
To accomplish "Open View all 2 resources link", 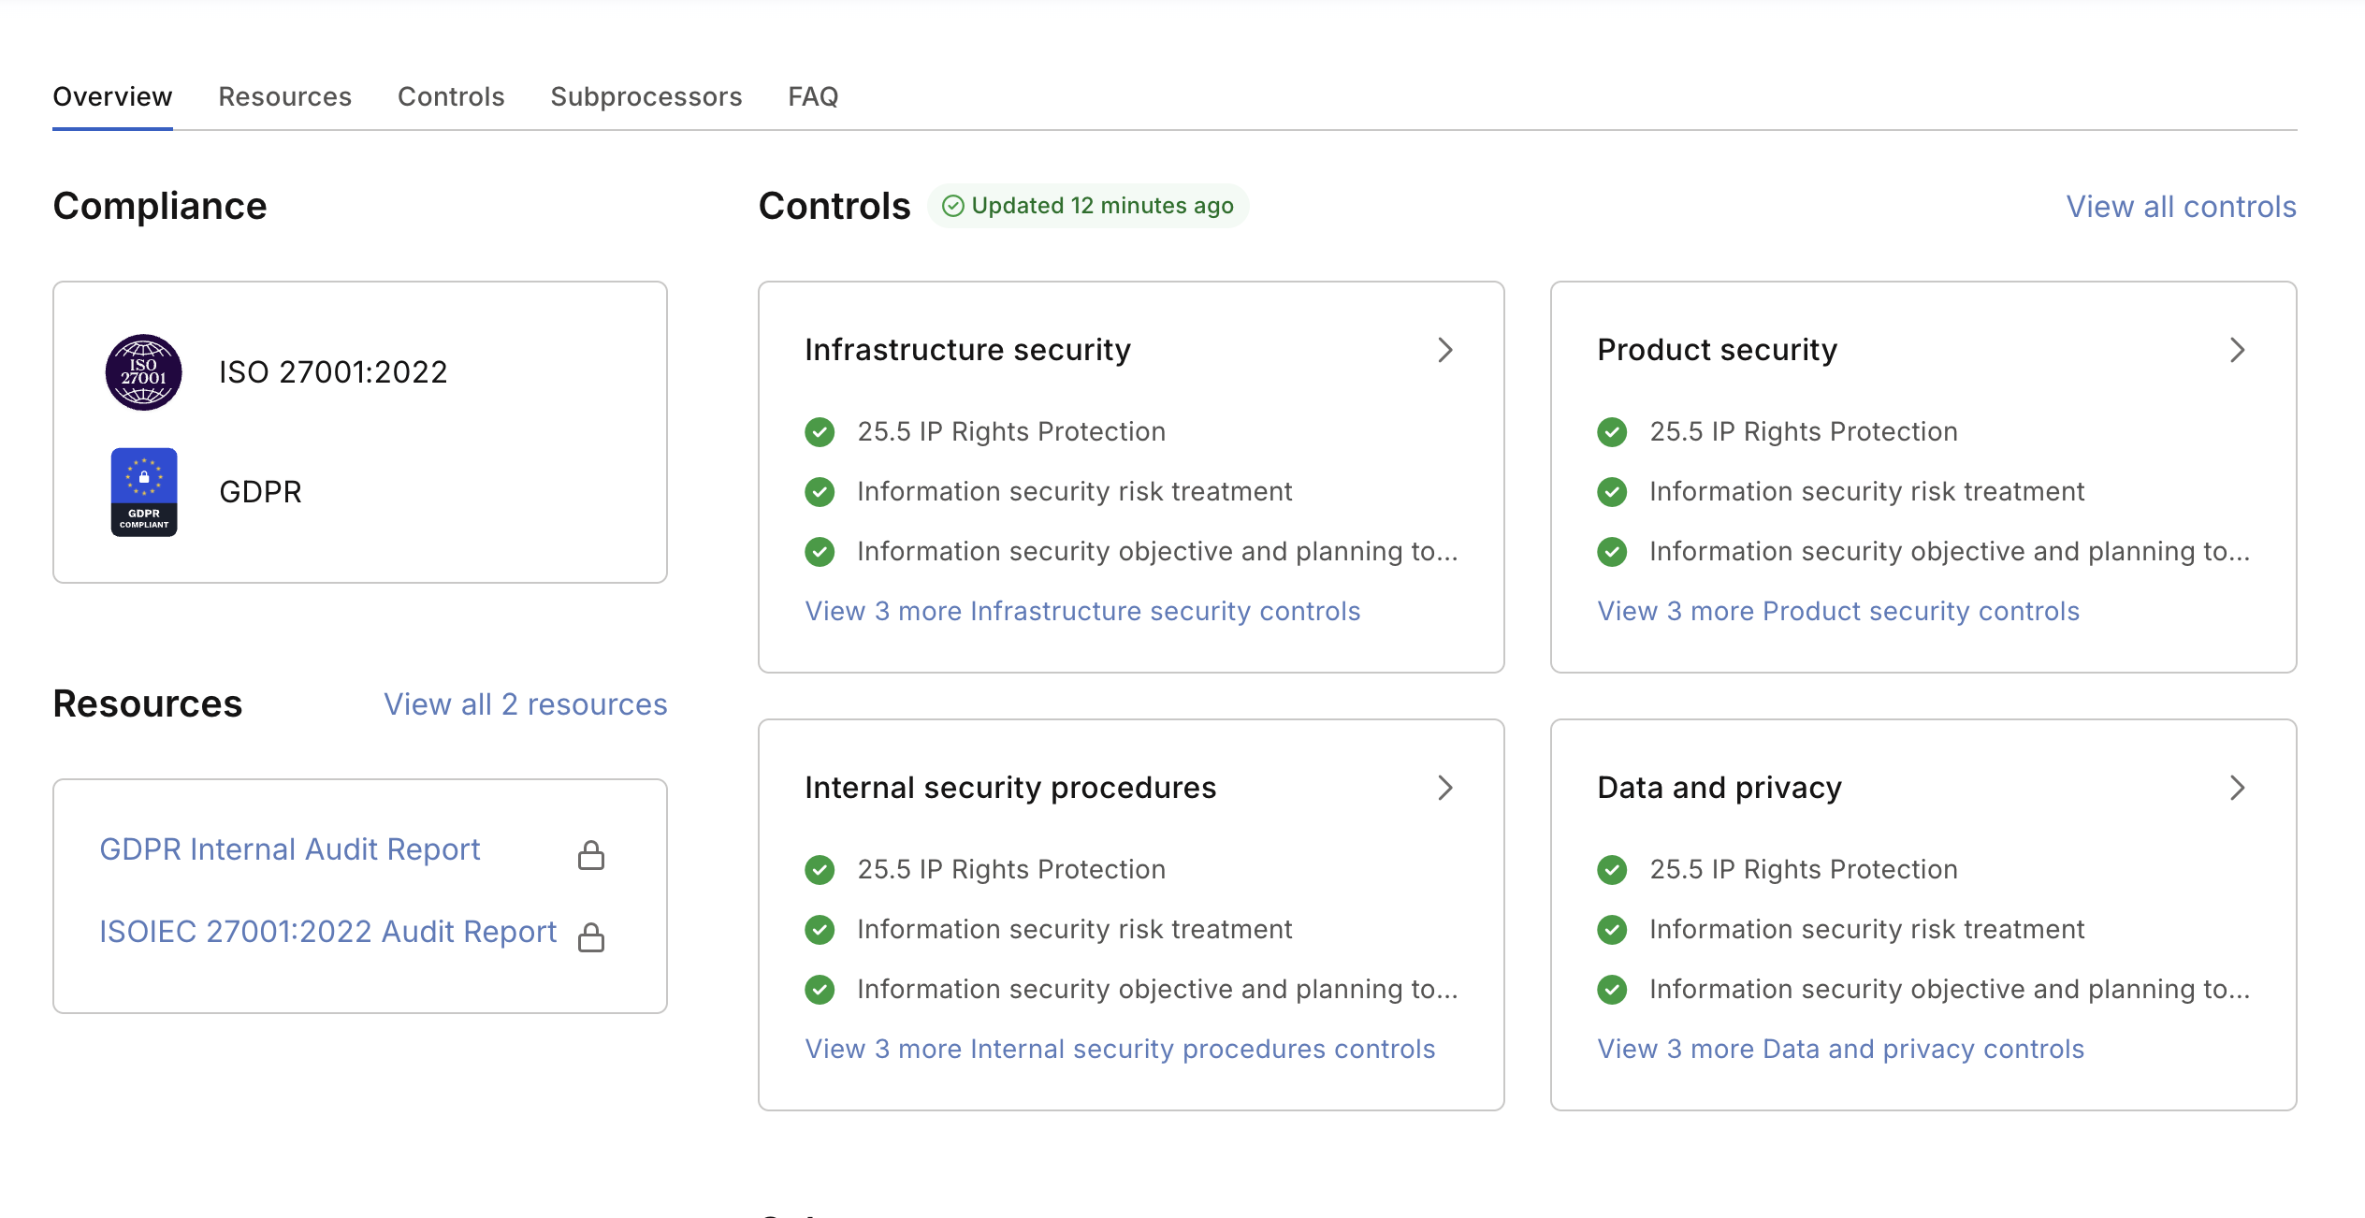I will [x=526, y=704].
